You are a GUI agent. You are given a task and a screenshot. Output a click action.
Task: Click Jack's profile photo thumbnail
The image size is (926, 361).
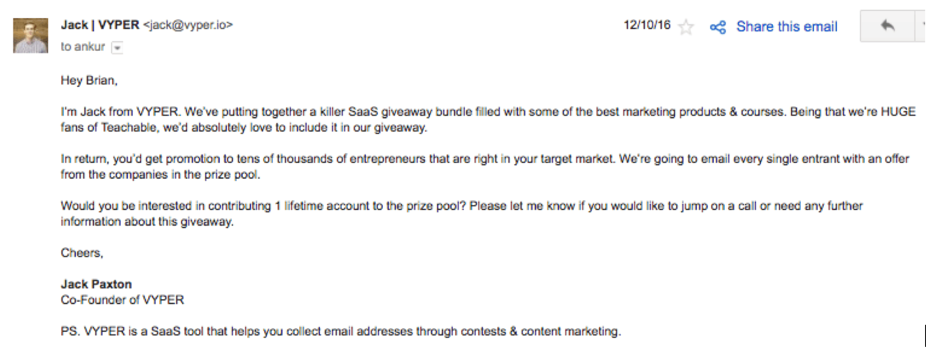[30, 36]
